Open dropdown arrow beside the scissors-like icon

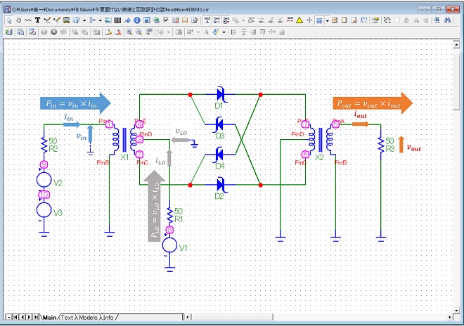pos(100,20)
